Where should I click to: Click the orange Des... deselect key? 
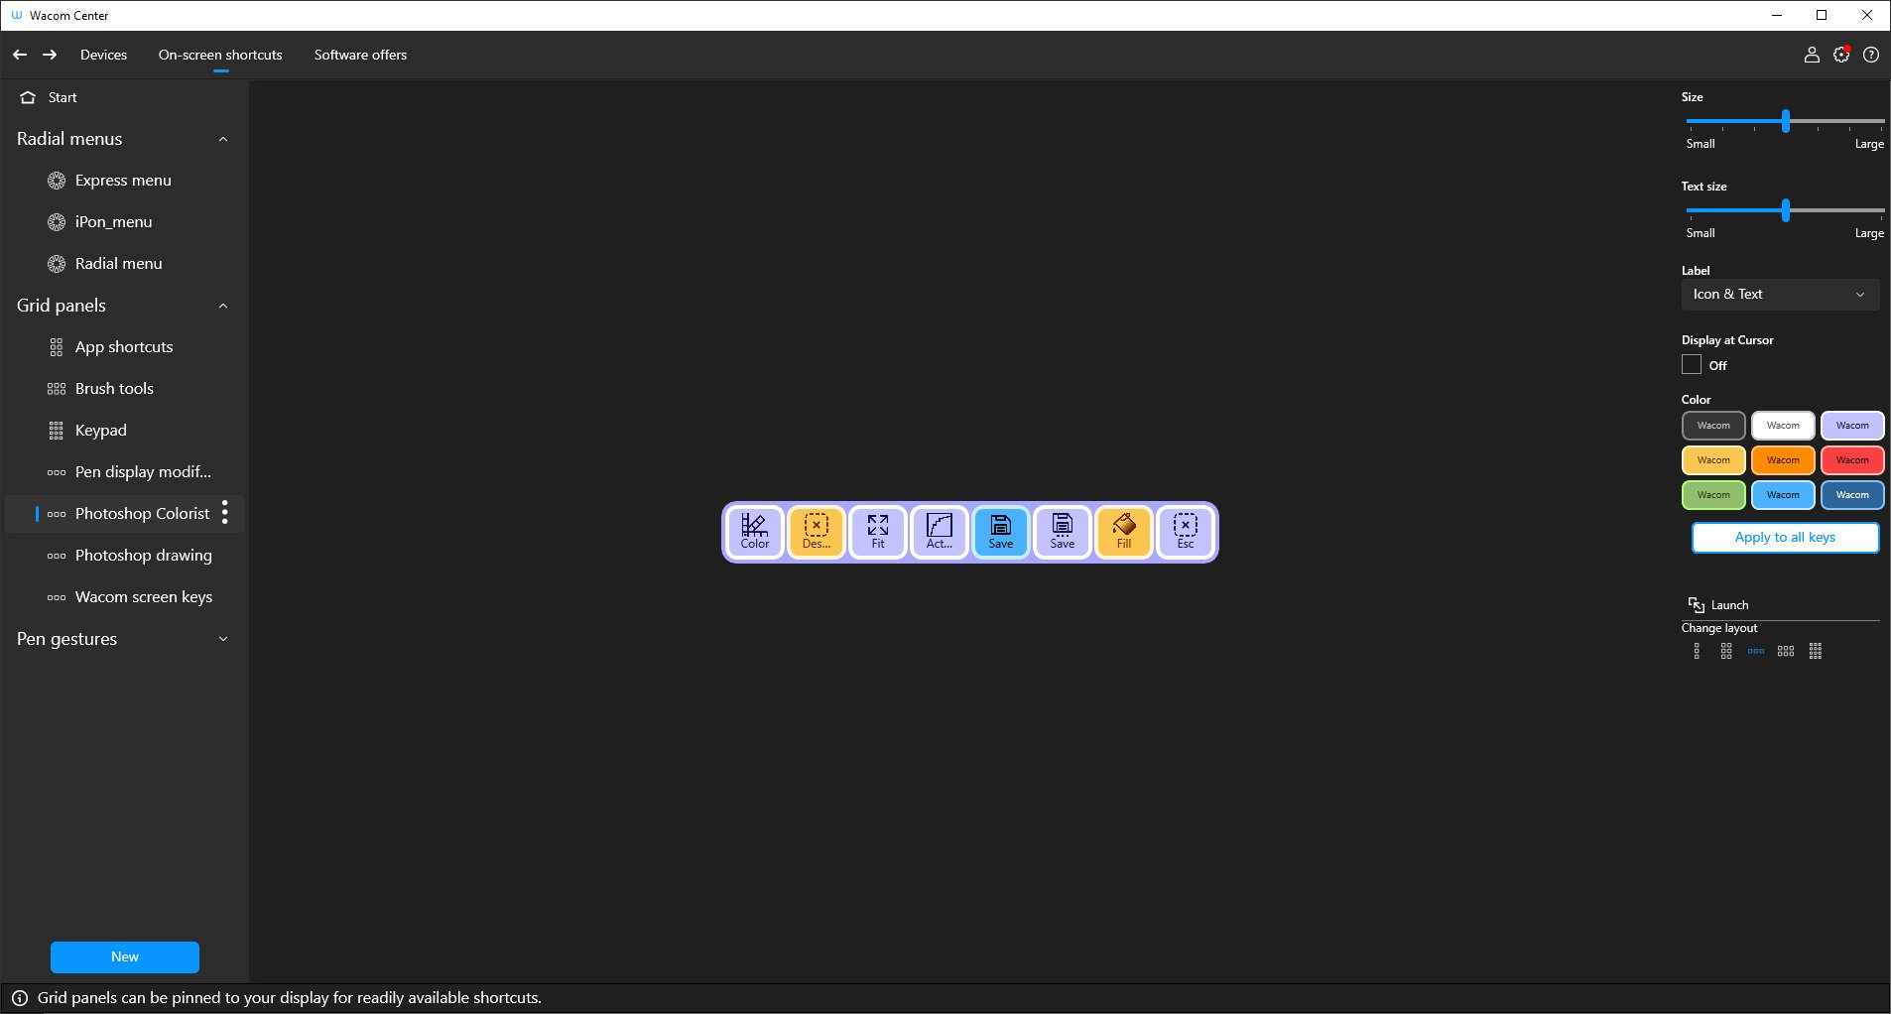[817, 532]
